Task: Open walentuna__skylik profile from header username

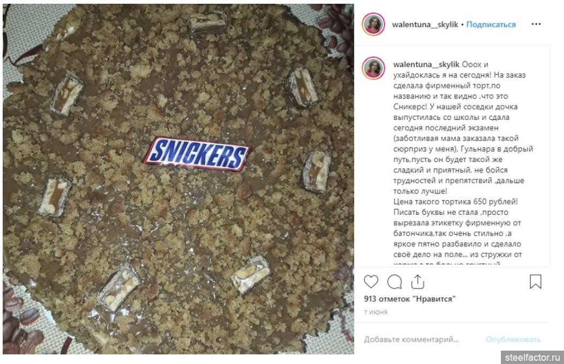Action: pyautogui.click(x=425, y=25)
